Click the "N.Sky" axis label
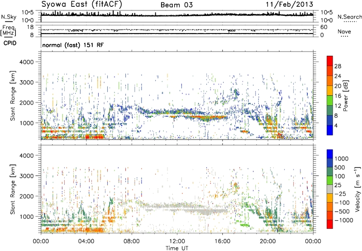362x251 pixels. [x=9, y=17]
